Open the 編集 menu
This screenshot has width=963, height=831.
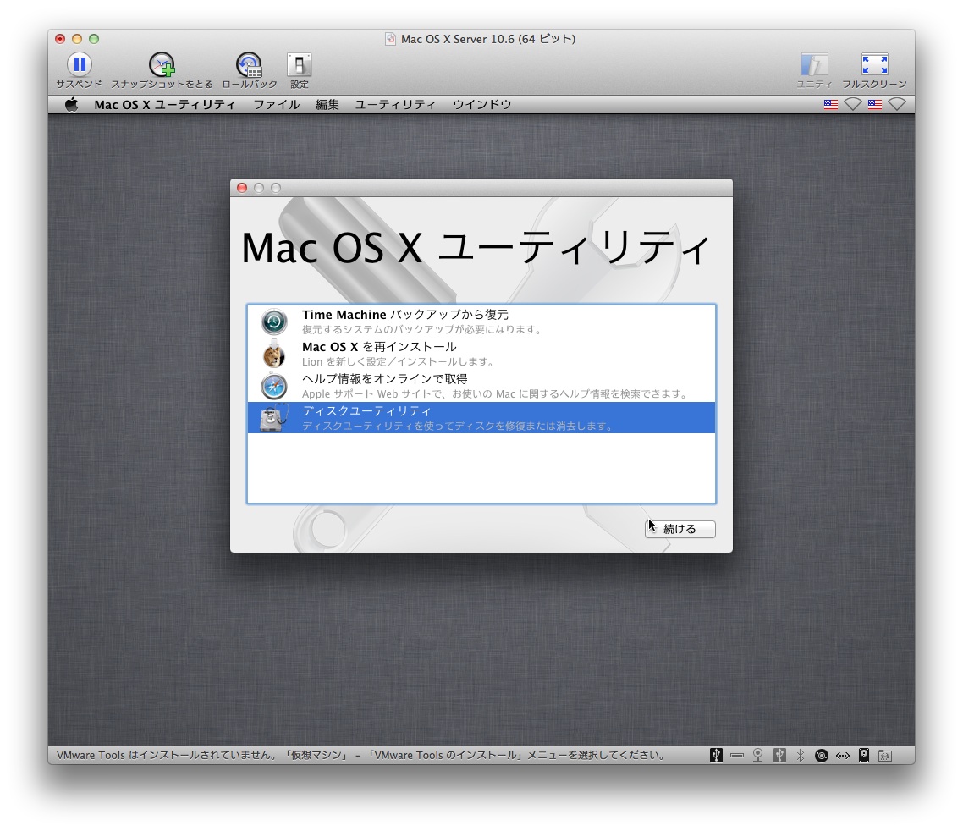327,104
